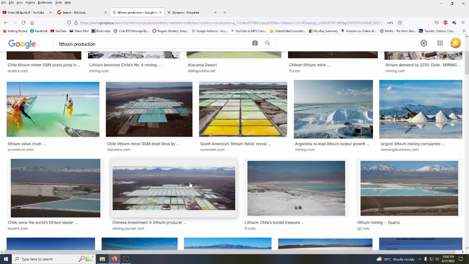Open the zoom level 133% indicator
The height and width of the screenshot is (264, 469).
(x=390, y=23)
